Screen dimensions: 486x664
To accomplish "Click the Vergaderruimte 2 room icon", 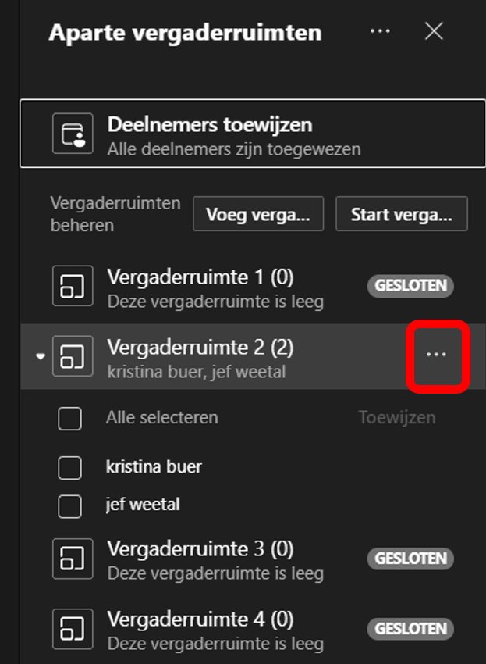I will coord(73,355).
